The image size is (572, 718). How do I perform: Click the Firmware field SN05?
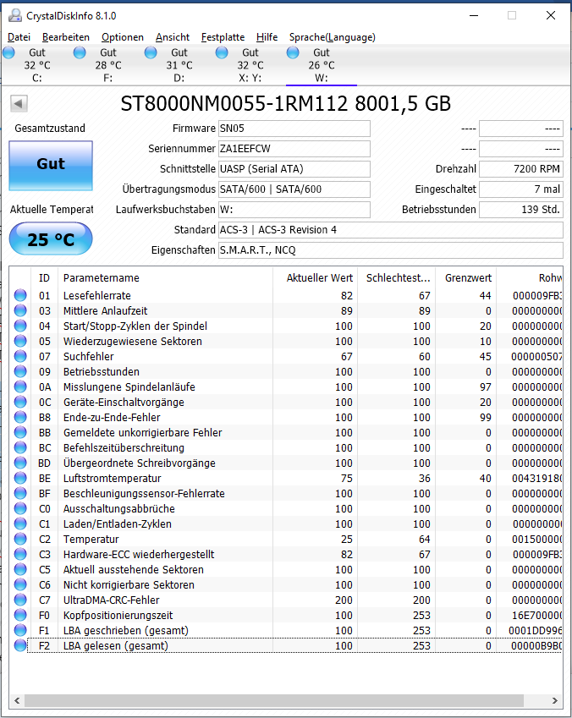(294, 129)
